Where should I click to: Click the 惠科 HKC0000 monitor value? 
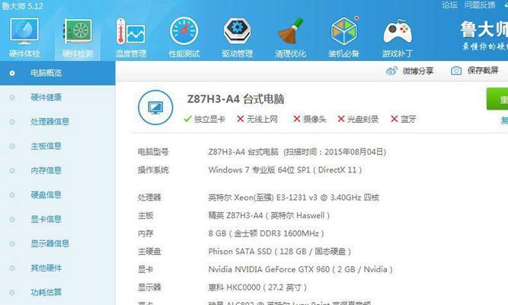coord(257,287)
